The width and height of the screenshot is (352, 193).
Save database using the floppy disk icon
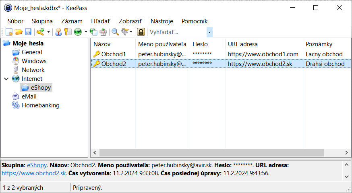(x=28, y=32)
